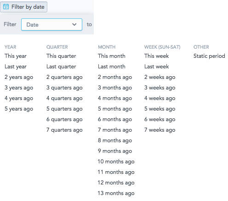
Task: Choose 2 quarters ago
Action: 64,77
